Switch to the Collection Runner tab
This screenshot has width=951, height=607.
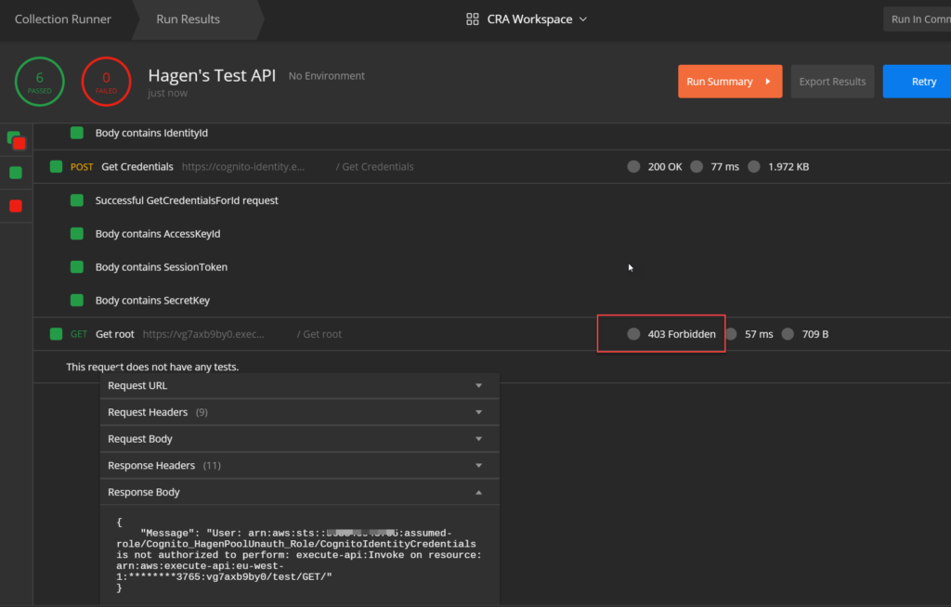pos(63,19)
